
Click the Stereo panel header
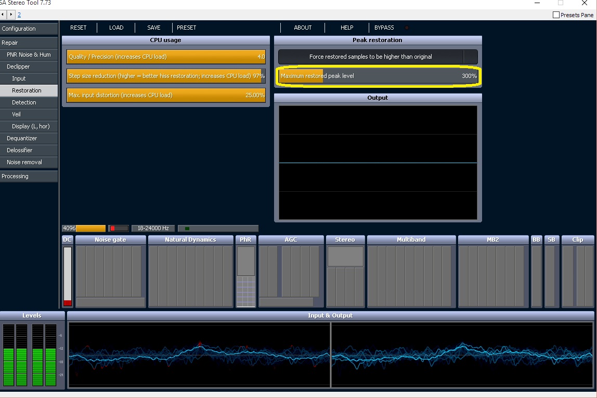coord(345,240)
